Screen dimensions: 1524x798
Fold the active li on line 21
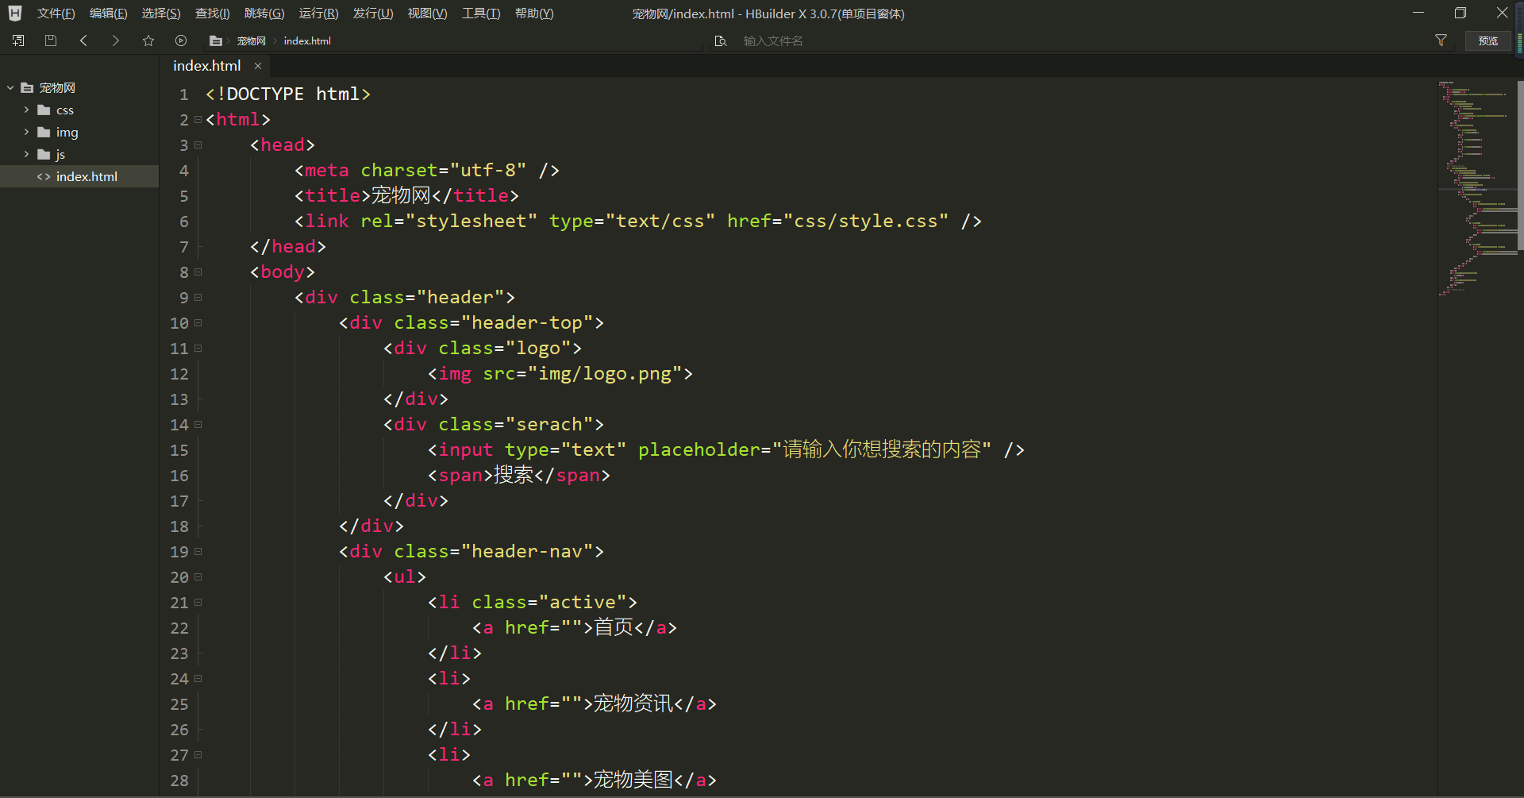[x=198, y=603]
